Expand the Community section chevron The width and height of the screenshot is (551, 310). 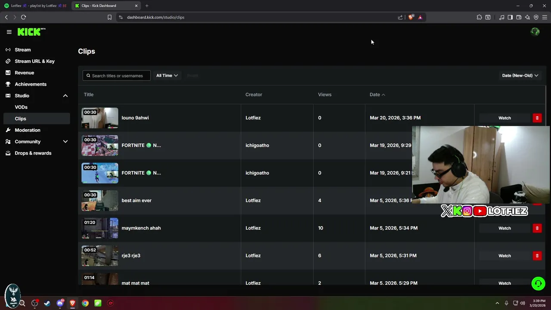65,142
